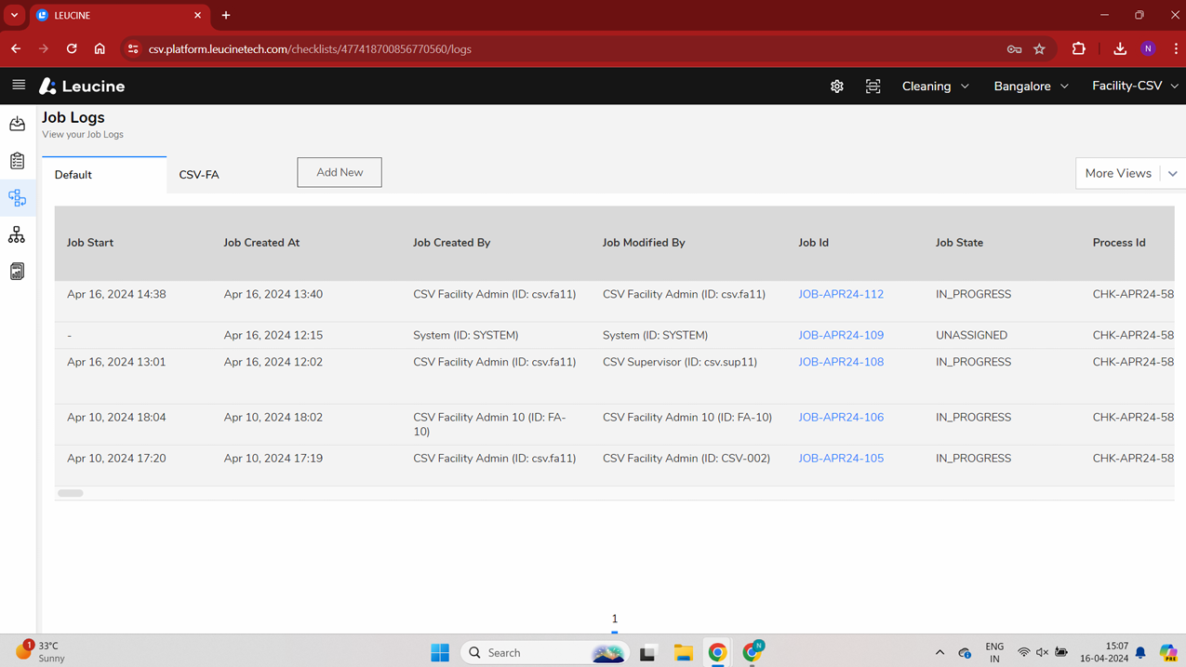1186x667 pixels.
Task: Open job JOB-APR24-109 link
Action: pyautogui.click(x=841, y=335)
